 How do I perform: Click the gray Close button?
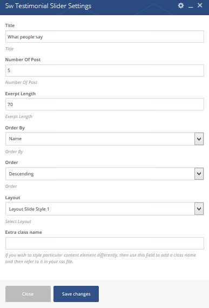coord(28,294)
